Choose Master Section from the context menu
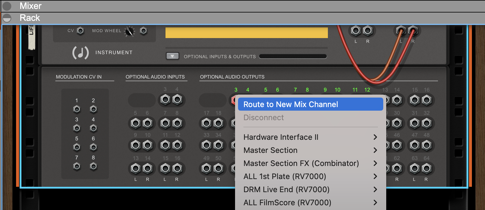Viewport: 485px width, 210px height. [270, 150]
